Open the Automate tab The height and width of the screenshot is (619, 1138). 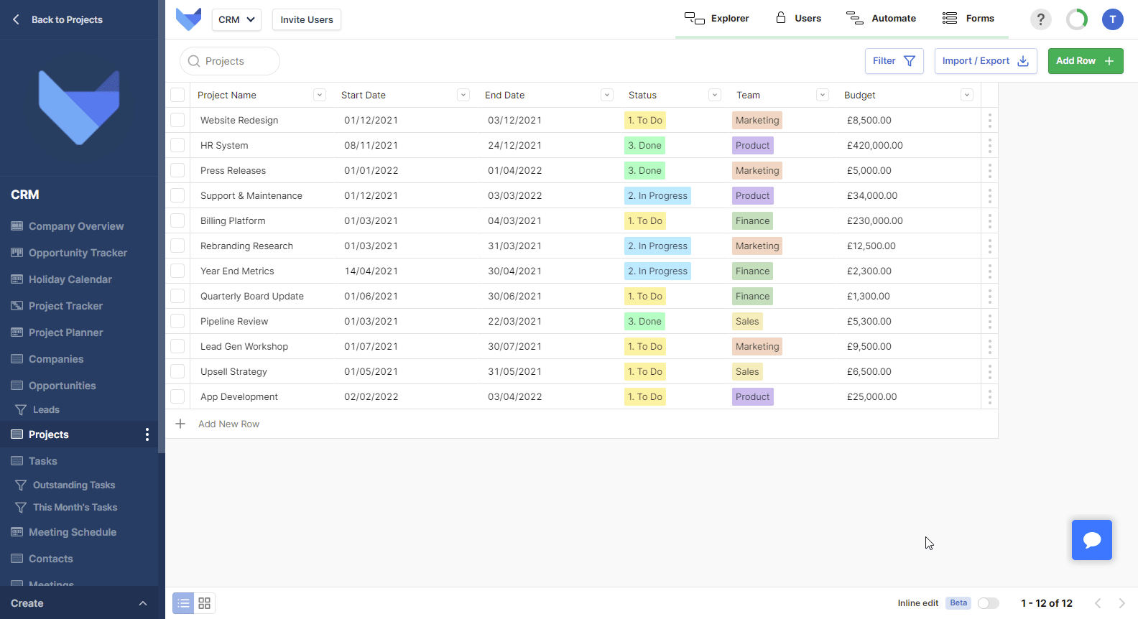click(x=881, y=19)
